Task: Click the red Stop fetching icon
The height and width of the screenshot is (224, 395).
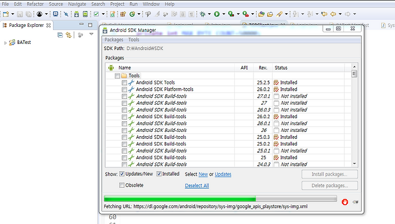Action: [x=345, y=202]
